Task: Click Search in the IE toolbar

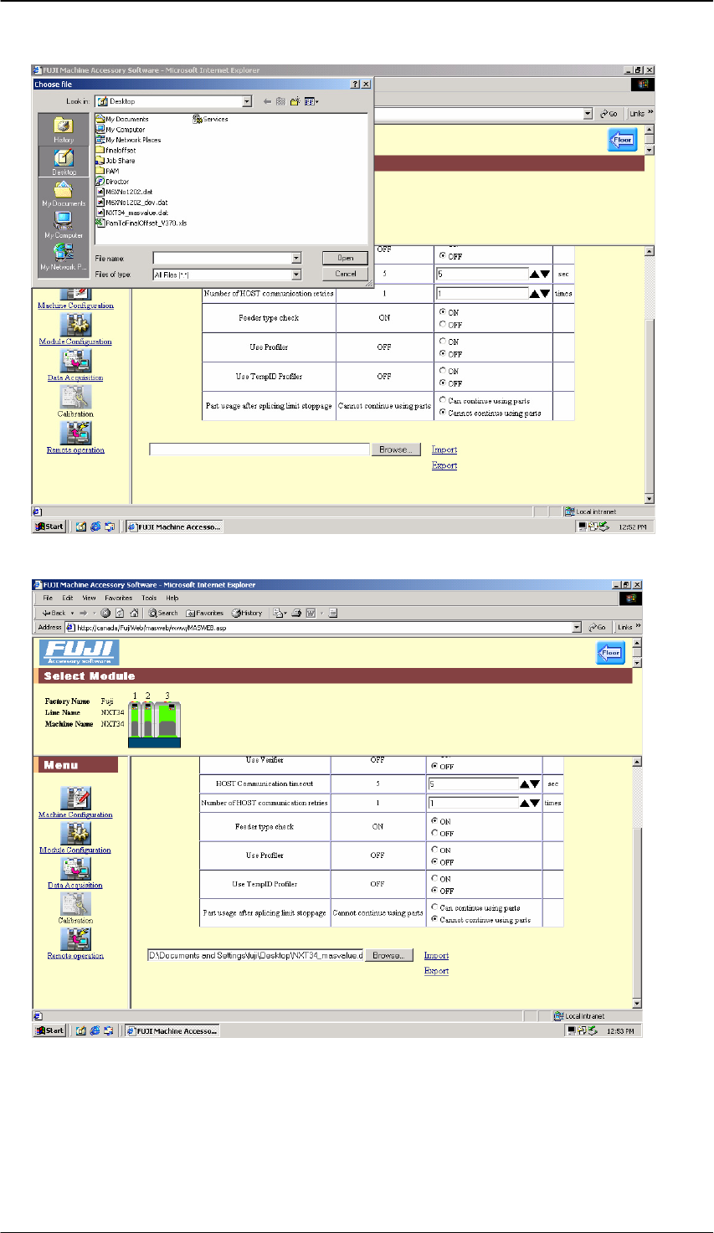Action: click(162, 613)
